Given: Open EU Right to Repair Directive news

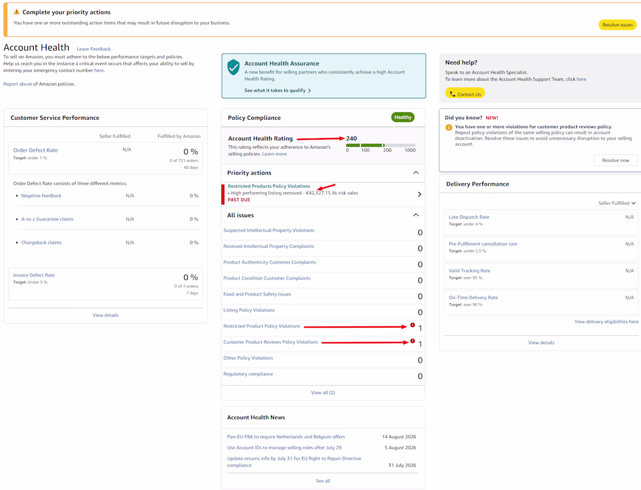Looking at the screenshot, I should 294,462.
